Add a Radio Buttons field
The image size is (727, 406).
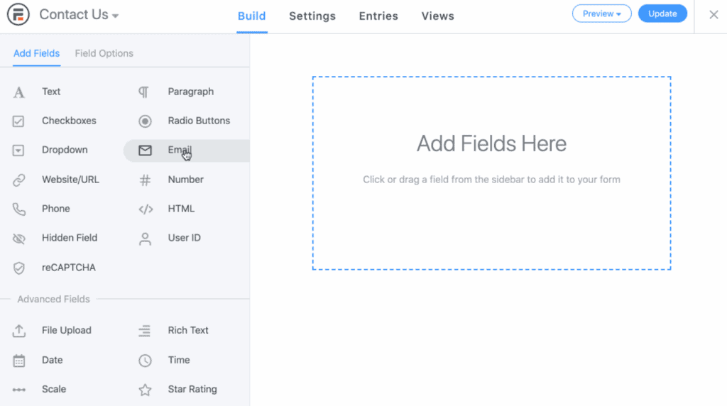click(x=198, y=121)
